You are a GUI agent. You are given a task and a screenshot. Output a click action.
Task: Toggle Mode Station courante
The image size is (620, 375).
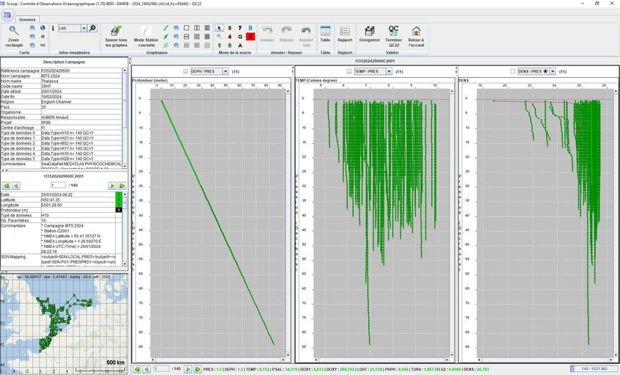click(x=146, y=37)
